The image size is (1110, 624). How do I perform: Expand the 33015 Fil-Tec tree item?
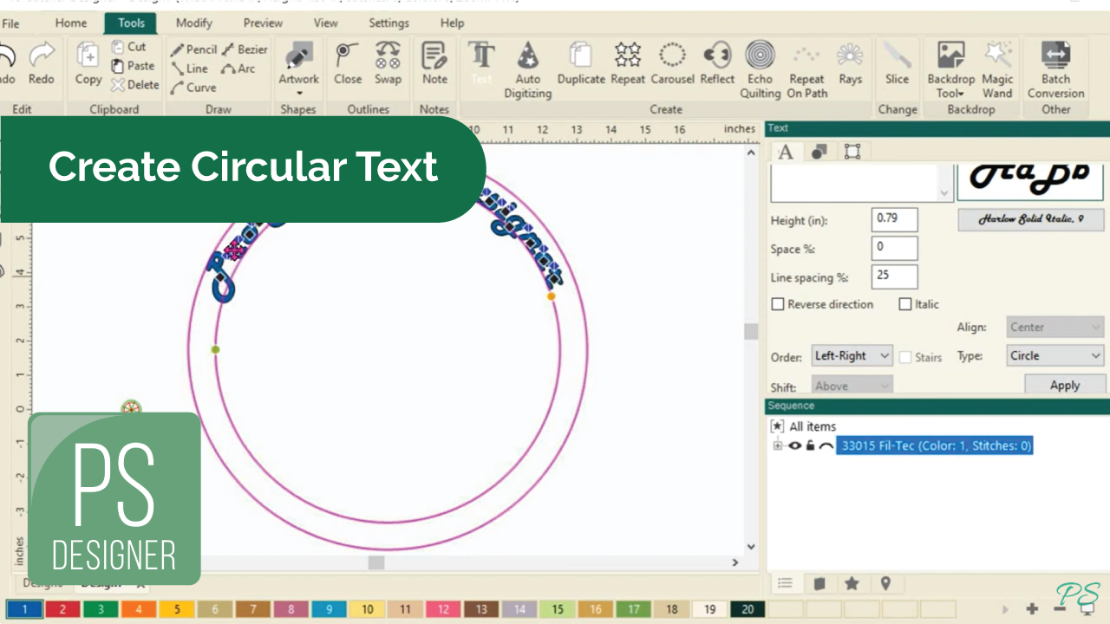tap(778, 445)
